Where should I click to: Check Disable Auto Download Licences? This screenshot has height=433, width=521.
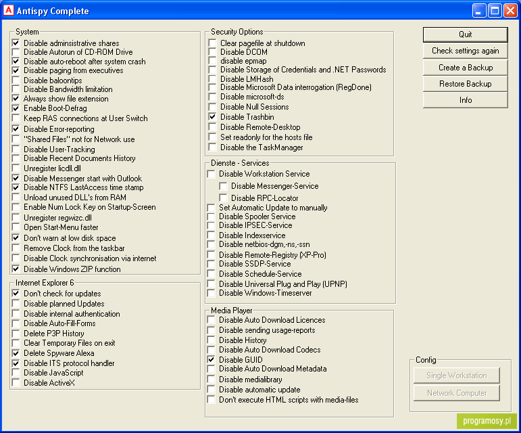point(211,319)
